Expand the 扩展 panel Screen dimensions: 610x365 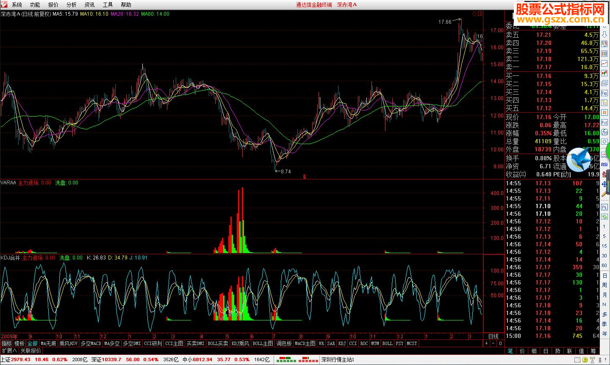[x=9, y=351]
